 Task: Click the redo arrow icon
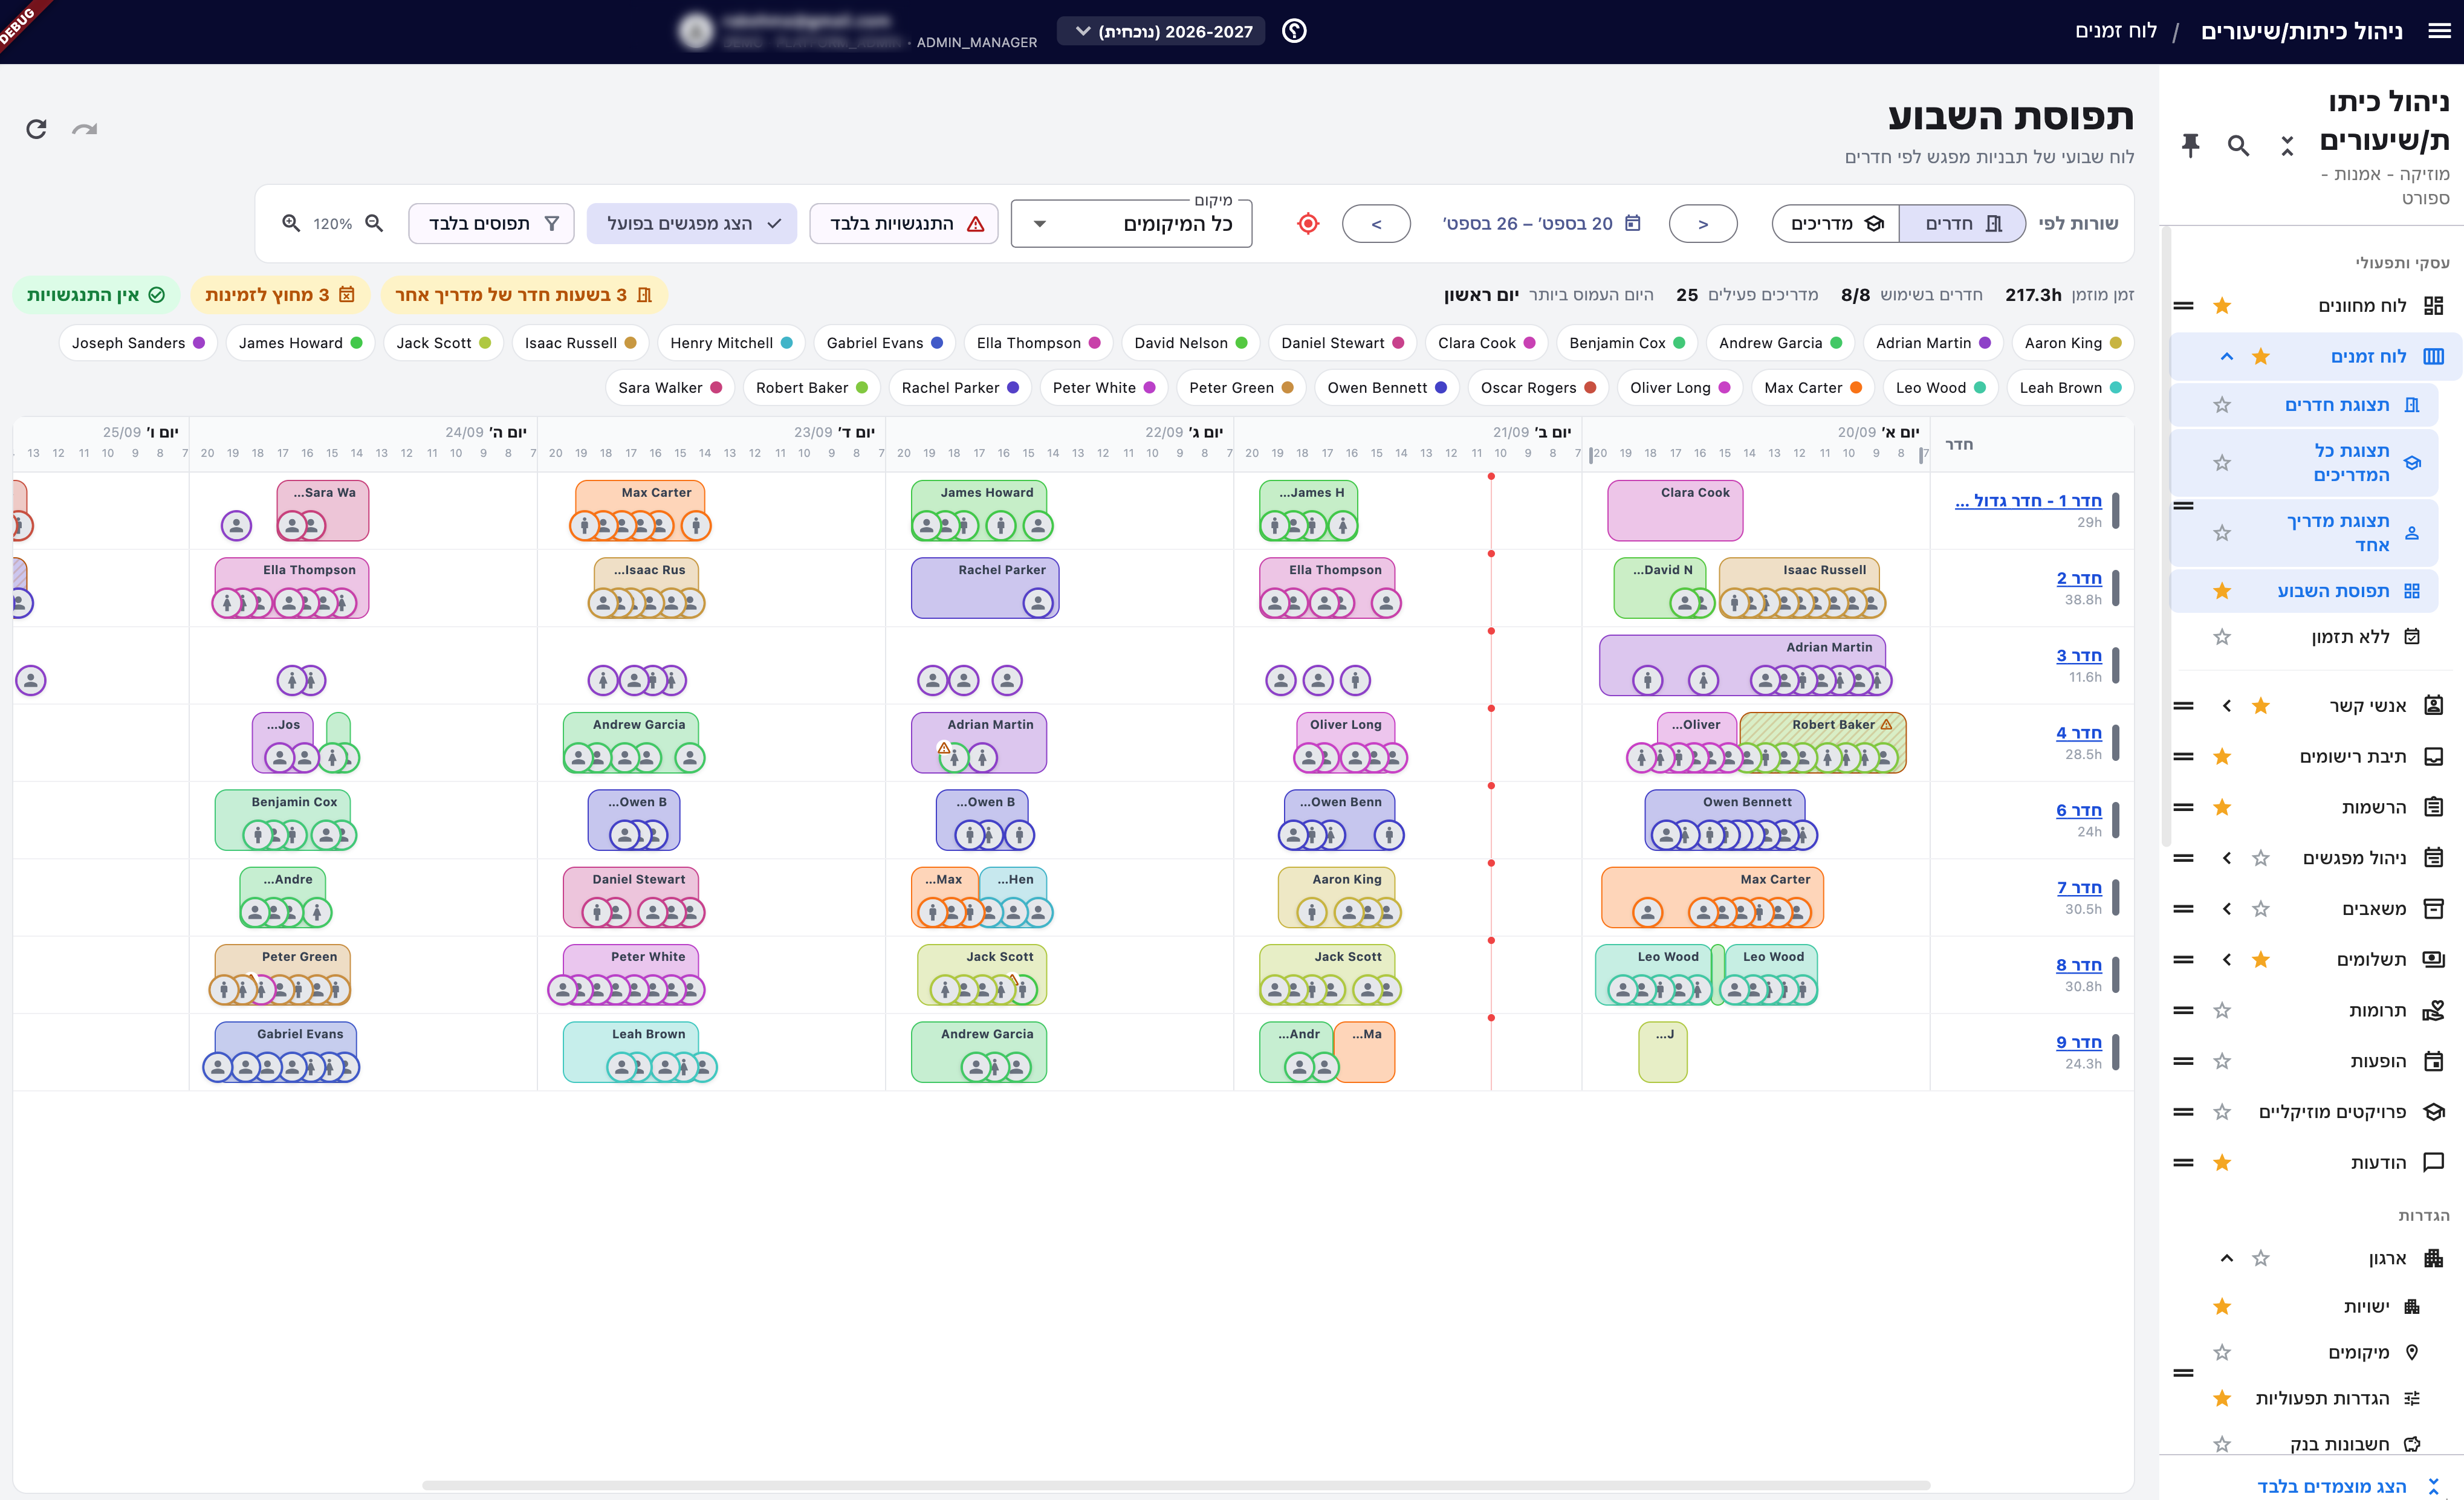coord(85,129)
